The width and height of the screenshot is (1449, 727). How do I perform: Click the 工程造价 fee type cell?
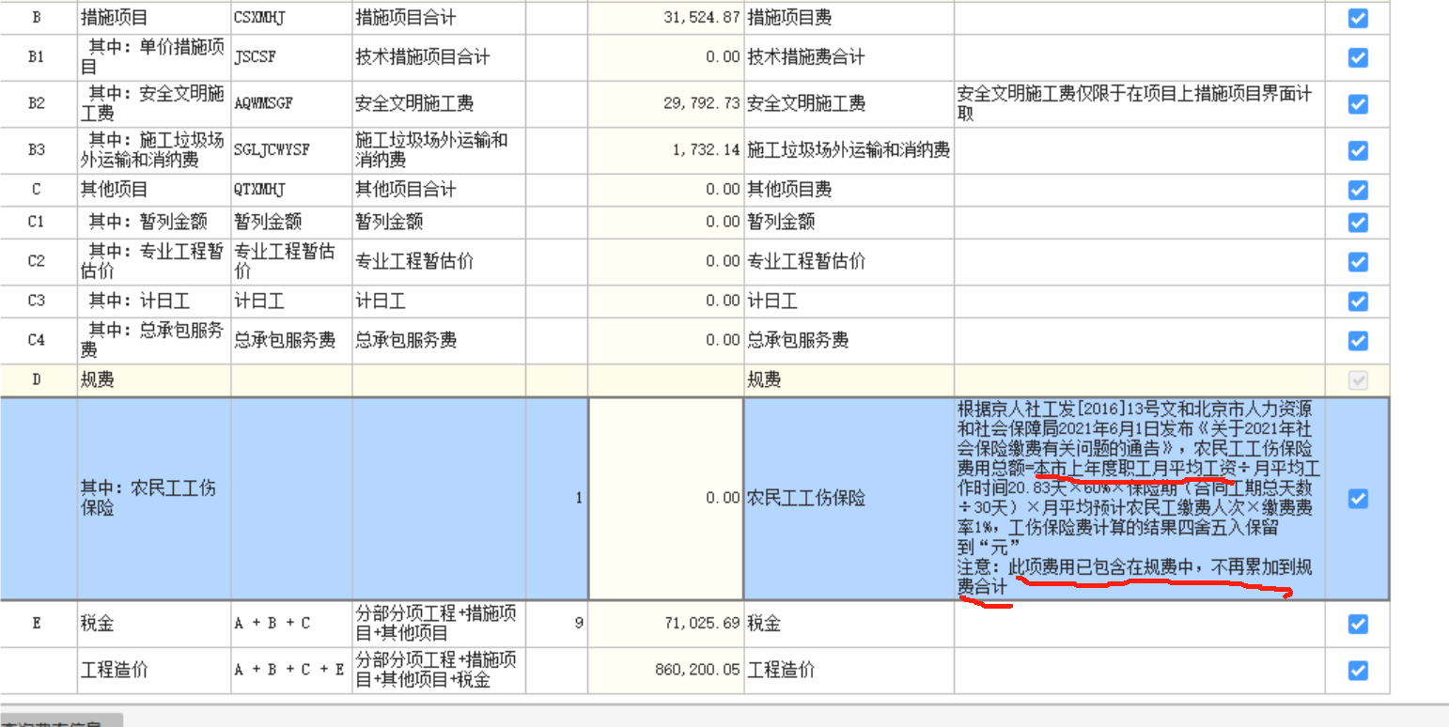849,671
